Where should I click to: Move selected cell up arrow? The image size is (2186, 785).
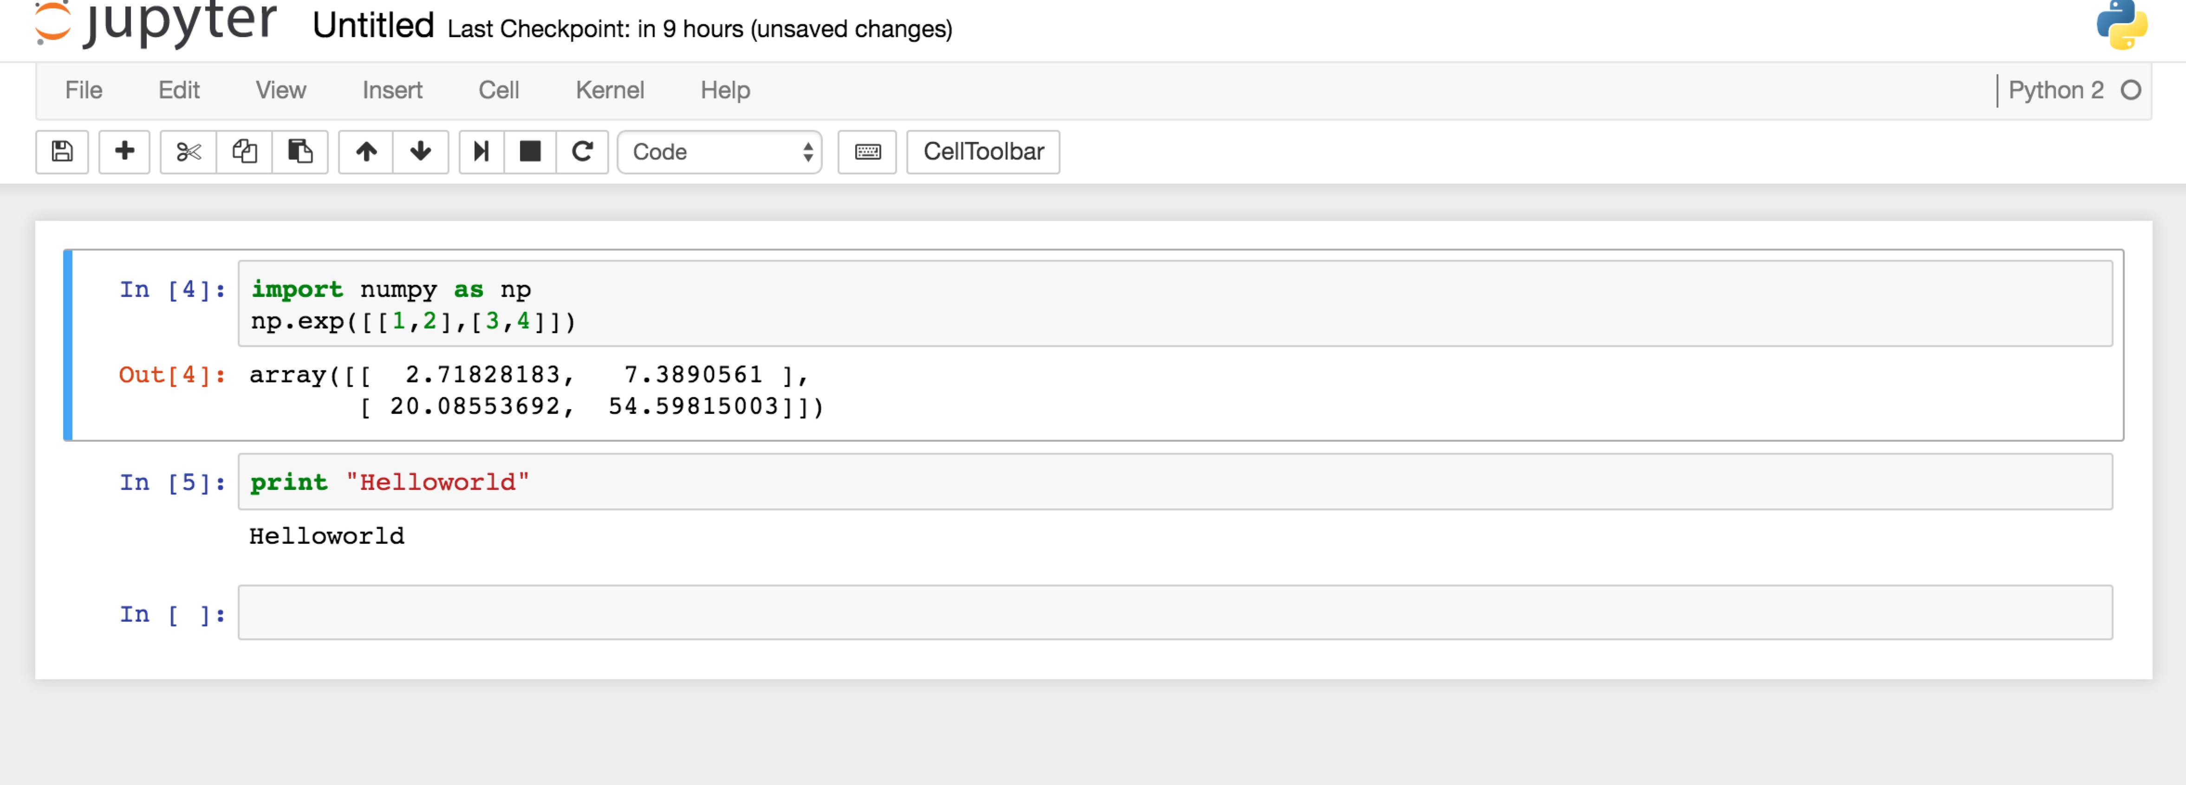(366, 152)
